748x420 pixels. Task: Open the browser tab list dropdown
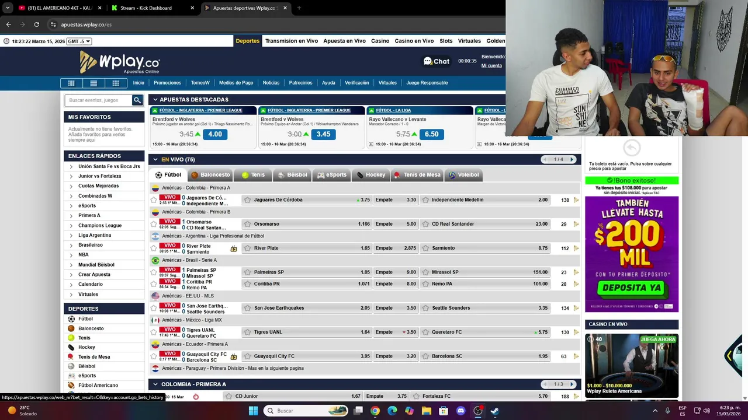(8, 8)
